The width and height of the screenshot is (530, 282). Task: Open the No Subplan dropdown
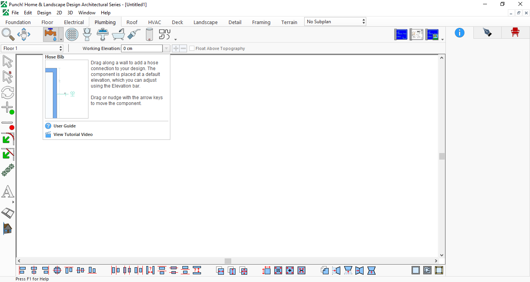pyautogui.click(x=335, y=22)
